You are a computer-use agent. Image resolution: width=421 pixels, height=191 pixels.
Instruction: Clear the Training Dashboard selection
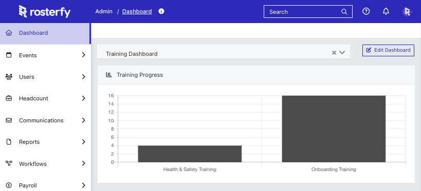click(334, 53)
